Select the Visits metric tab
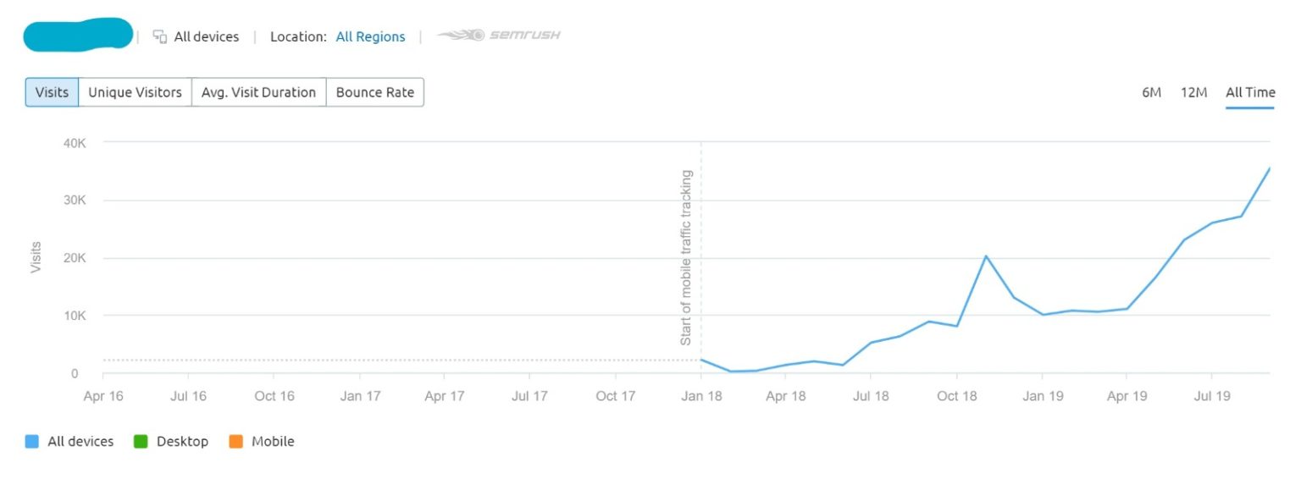1301x479 pixels. point(52,92)
